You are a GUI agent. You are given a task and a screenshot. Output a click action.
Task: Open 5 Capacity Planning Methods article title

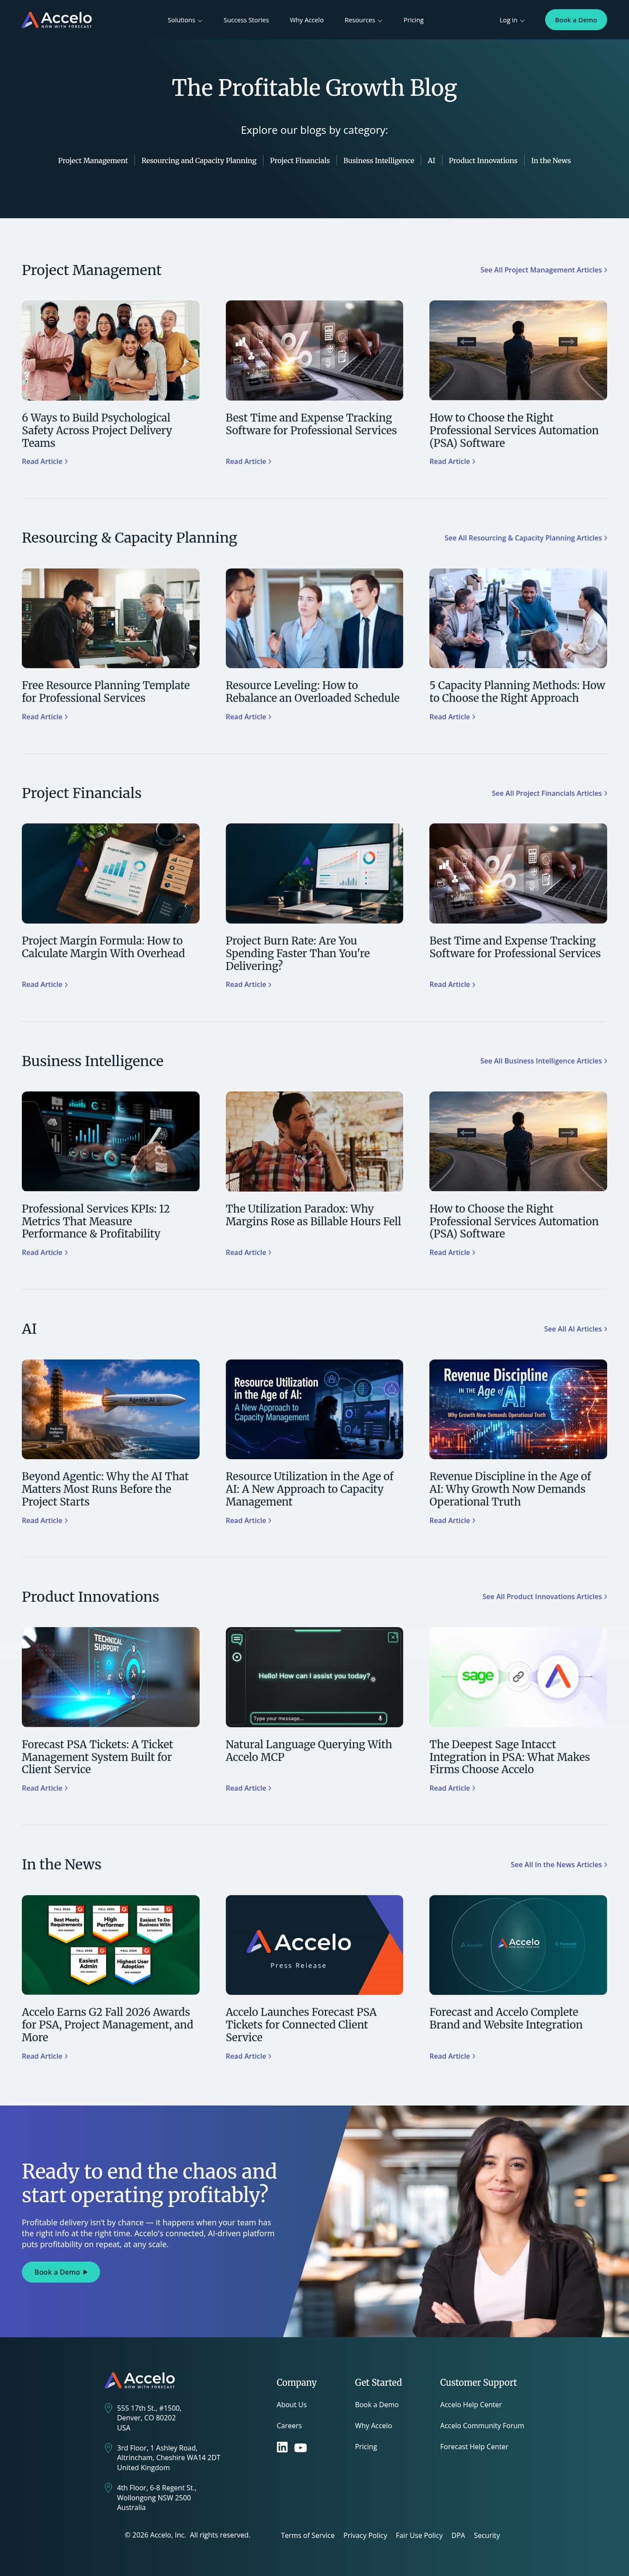[x=517, y=692]
